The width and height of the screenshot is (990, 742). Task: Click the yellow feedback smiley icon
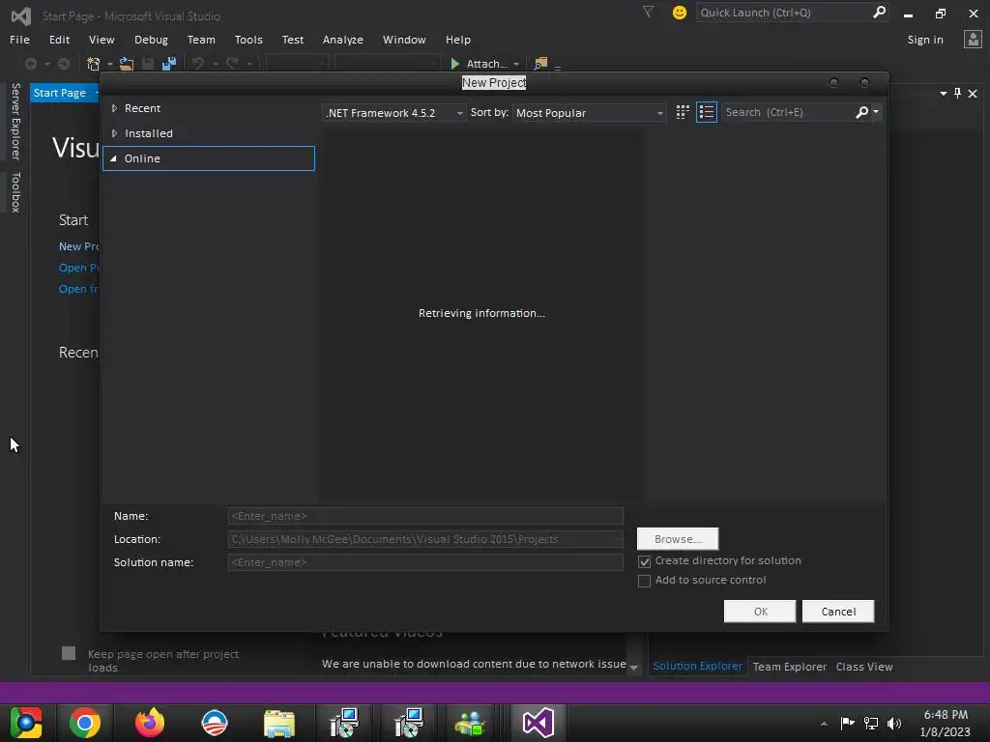click(680, 13)
